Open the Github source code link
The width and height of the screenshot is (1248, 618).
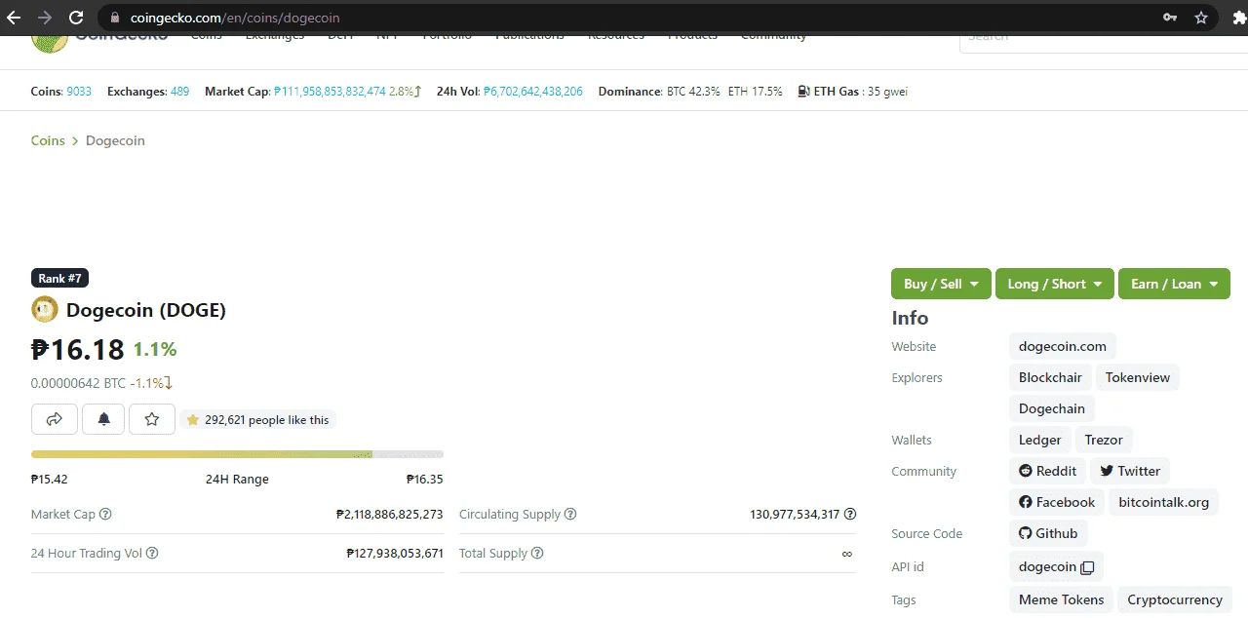coord(1048,533)
